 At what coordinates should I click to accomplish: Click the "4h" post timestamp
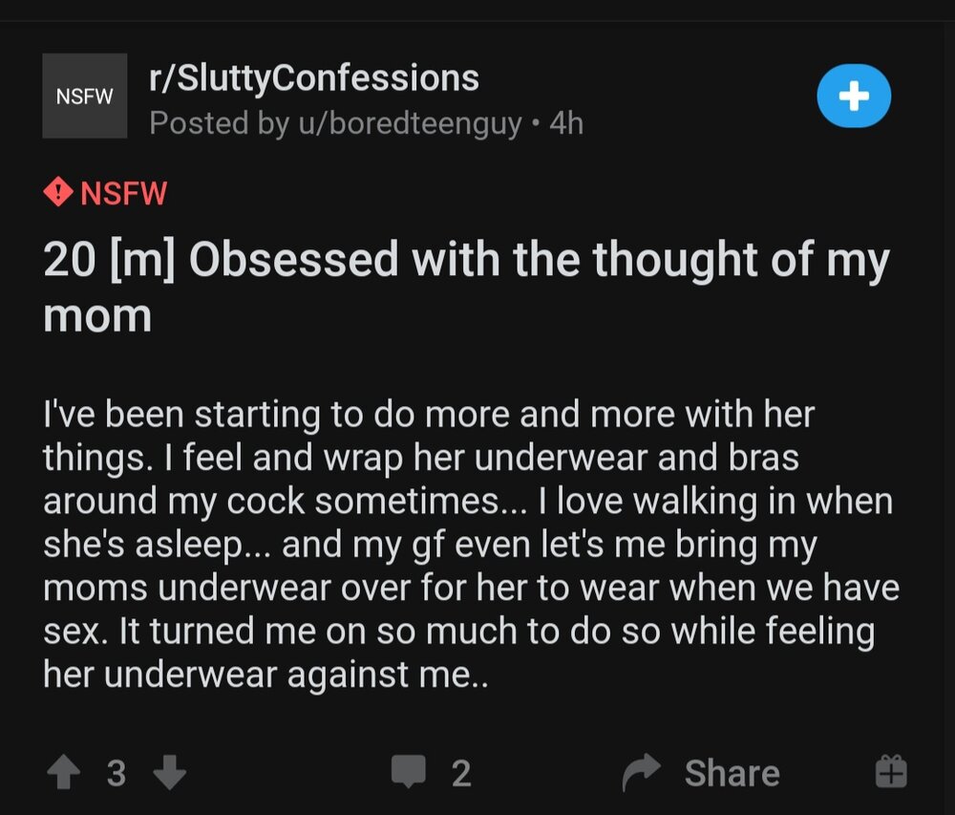(x=566, y=123)
